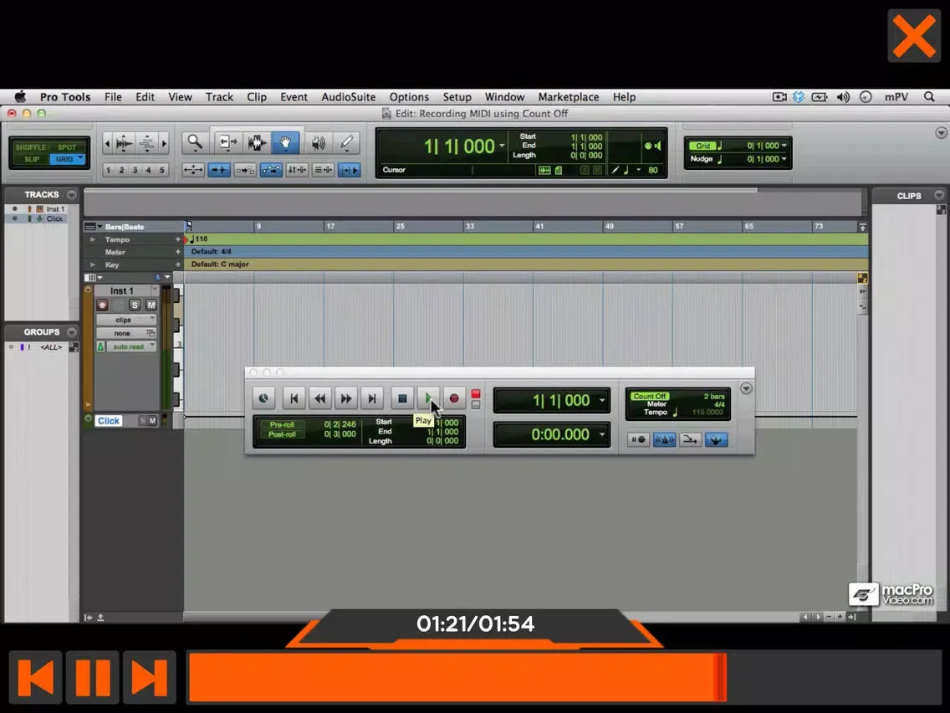Click the Zoom Toggle arrows icon

193,171
